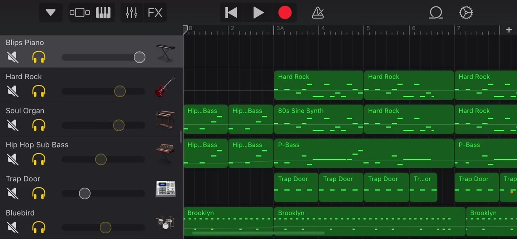Select the 80s Sine Synth region
Image resolution: width=517 pixels, height=239 pixels.
tap(319, 119)
